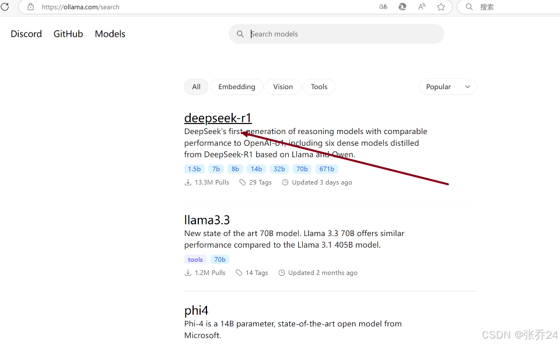Go to the Models page
This screenshot has width=560, height=345.
click(110, 34)
